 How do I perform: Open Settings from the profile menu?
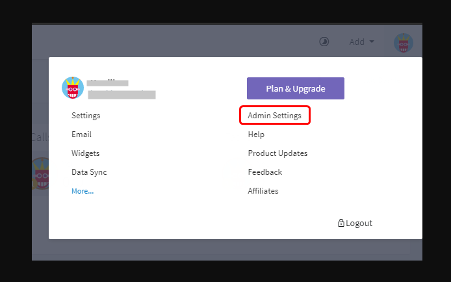(x=86, y=116)
